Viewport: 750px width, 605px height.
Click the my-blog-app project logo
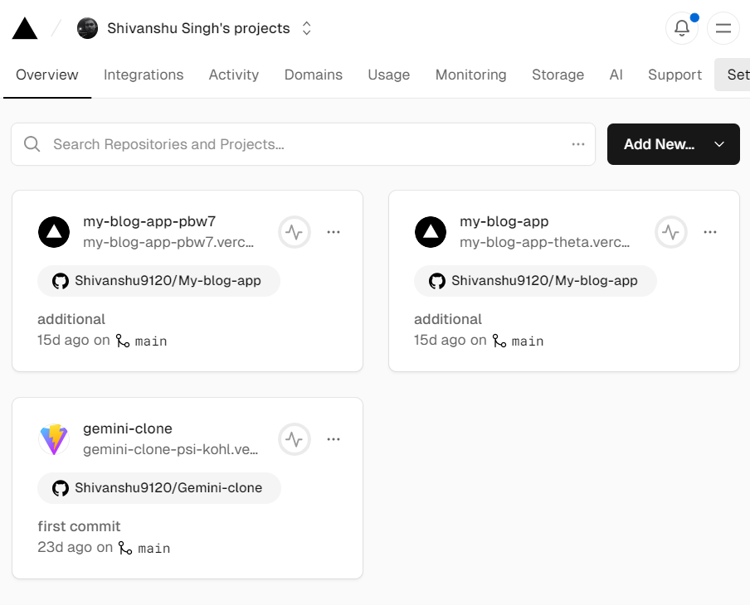431,232
